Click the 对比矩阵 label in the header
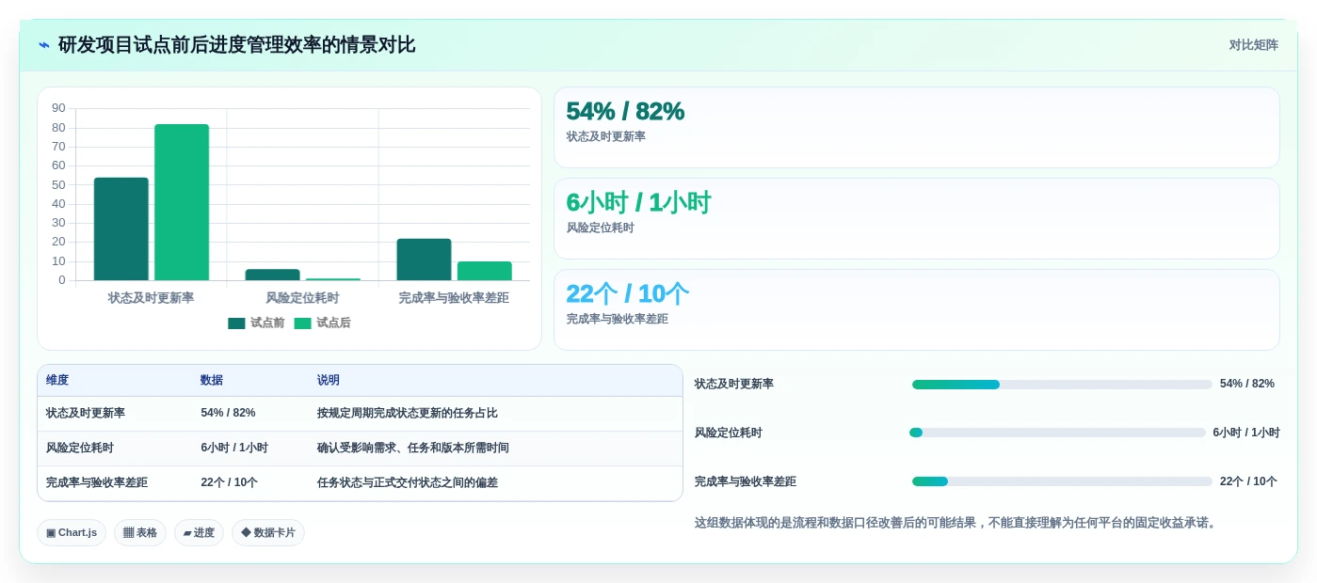The width and height of the screenshot is (1317, 583). click(x=1253, y=45)
